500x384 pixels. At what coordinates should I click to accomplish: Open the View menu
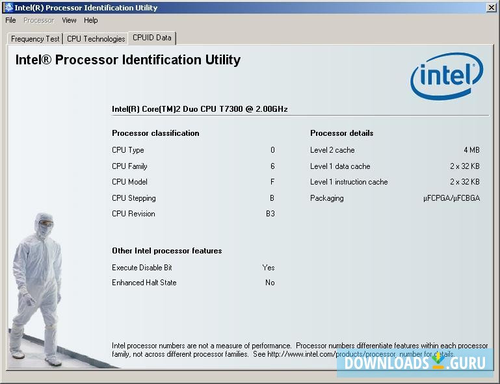tap(69, 20)
